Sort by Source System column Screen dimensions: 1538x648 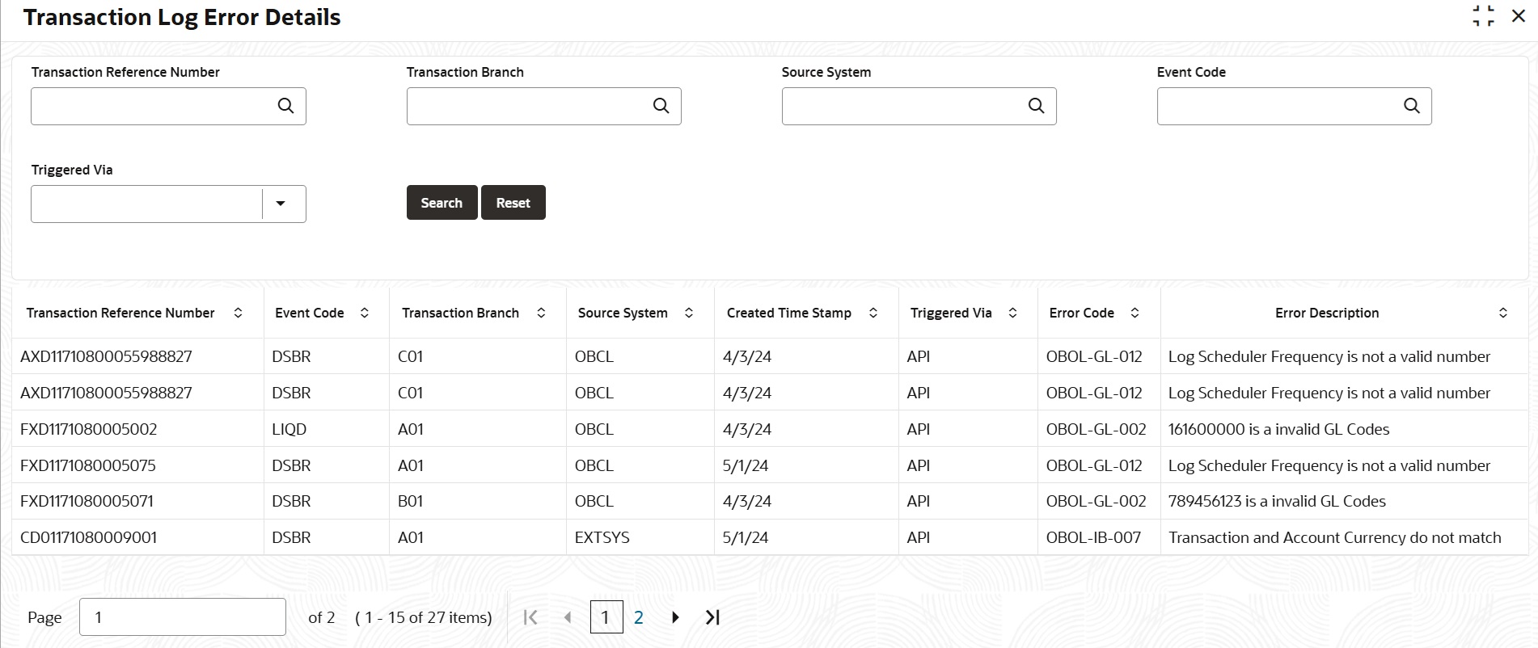point(689,313)
